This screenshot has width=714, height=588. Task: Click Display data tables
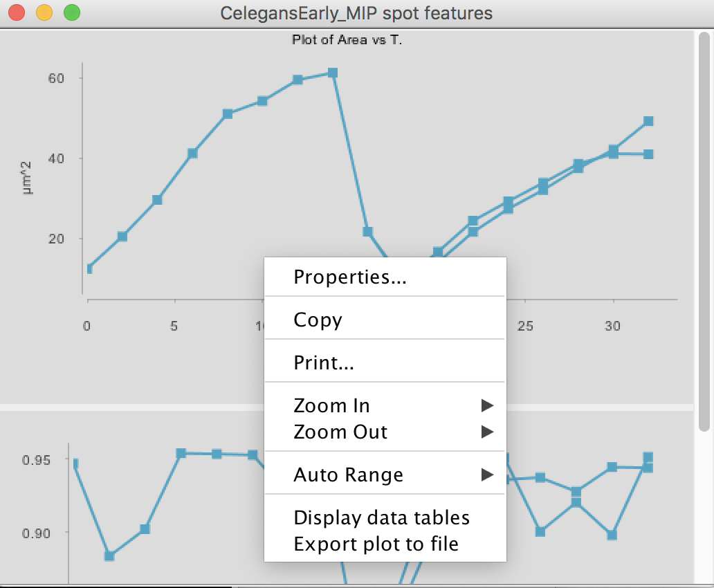(385, 517)
